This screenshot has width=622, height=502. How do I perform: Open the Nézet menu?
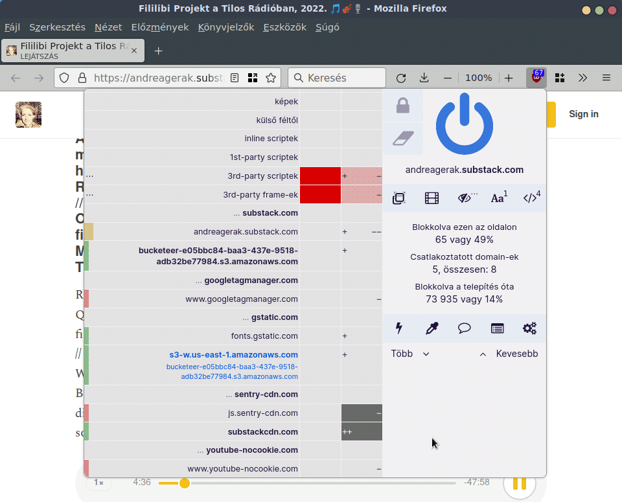coord(108,27)
